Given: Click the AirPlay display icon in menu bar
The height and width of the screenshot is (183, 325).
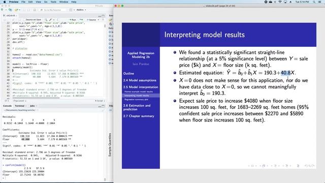Looking at the screenshot, I should tap(285, 2).
